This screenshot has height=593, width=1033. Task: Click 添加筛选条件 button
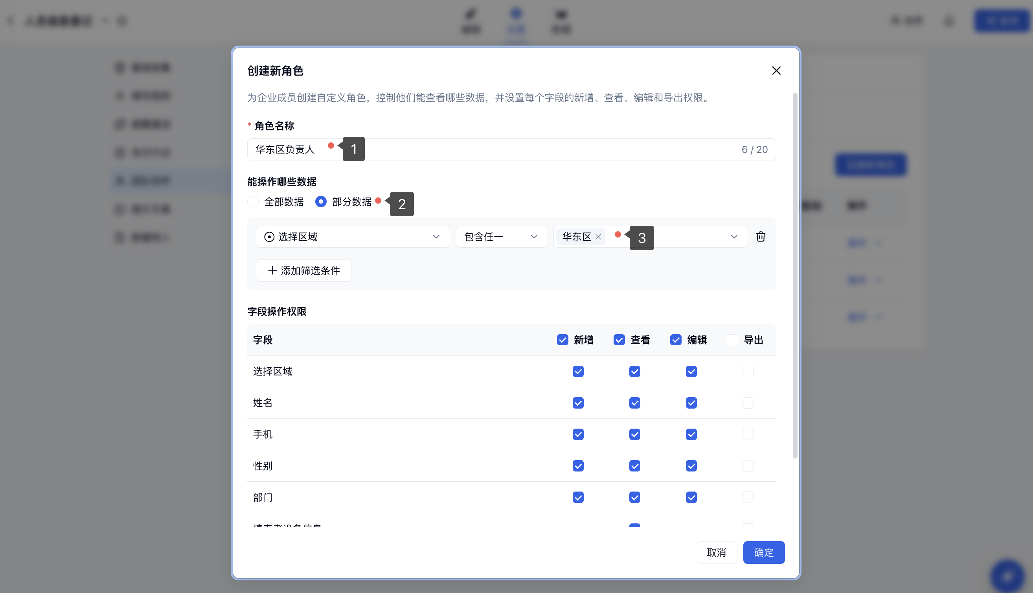pos(303,271)
